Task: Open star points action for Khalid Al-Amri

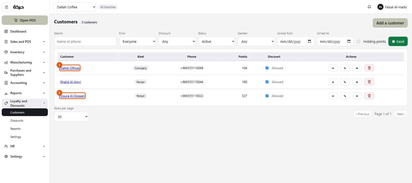Action: coord(357,82)
